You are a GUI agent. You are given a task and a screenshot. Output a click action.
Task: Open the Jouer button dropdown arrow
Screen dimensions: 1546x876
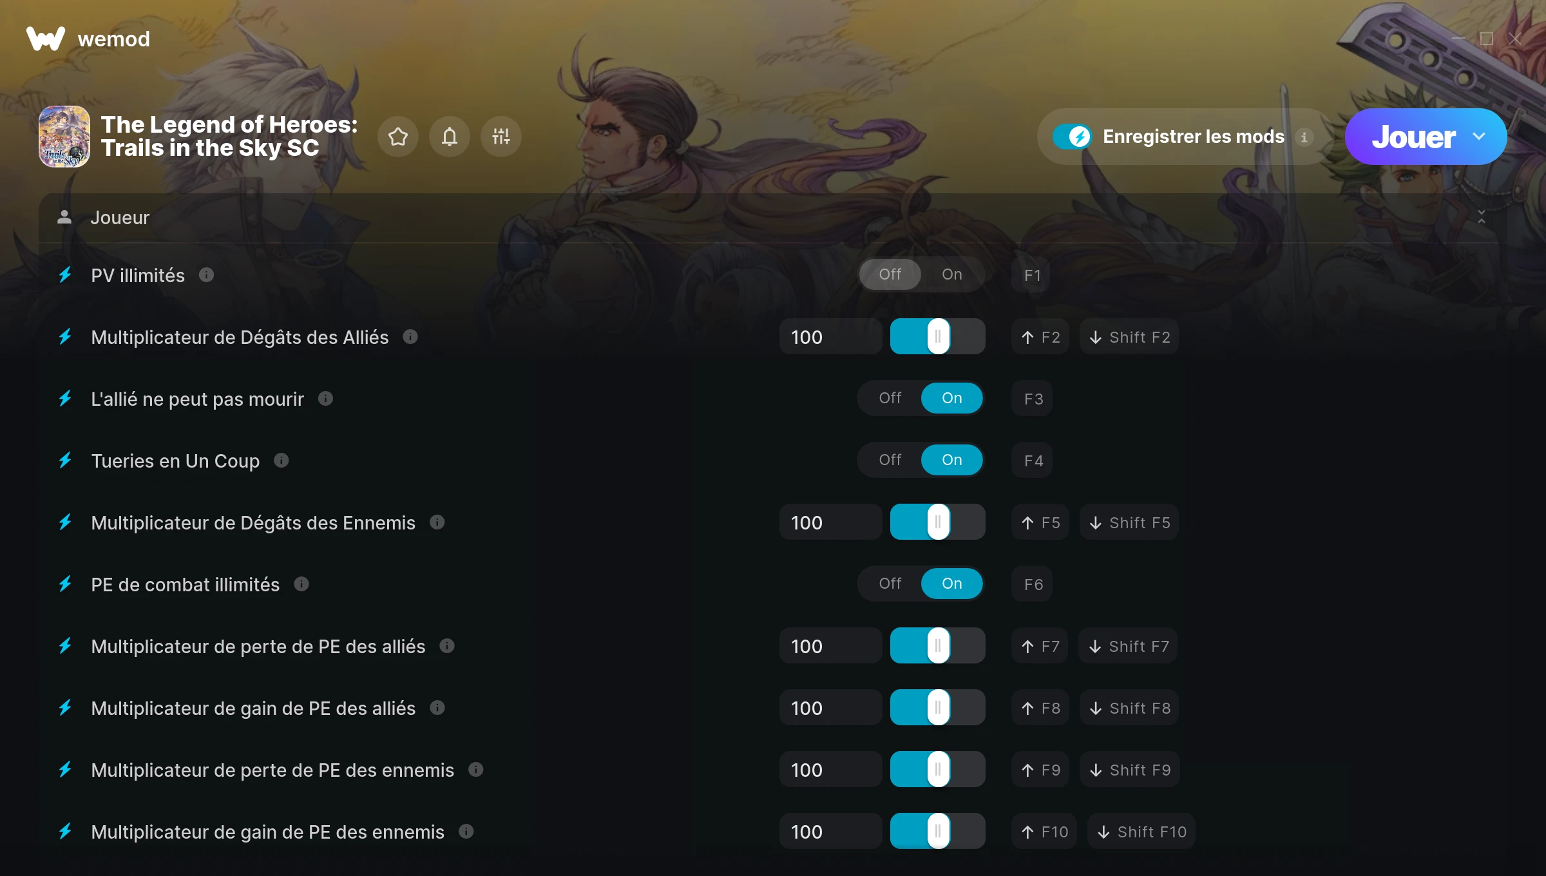pyautogui.click(x=1479, y=137)
